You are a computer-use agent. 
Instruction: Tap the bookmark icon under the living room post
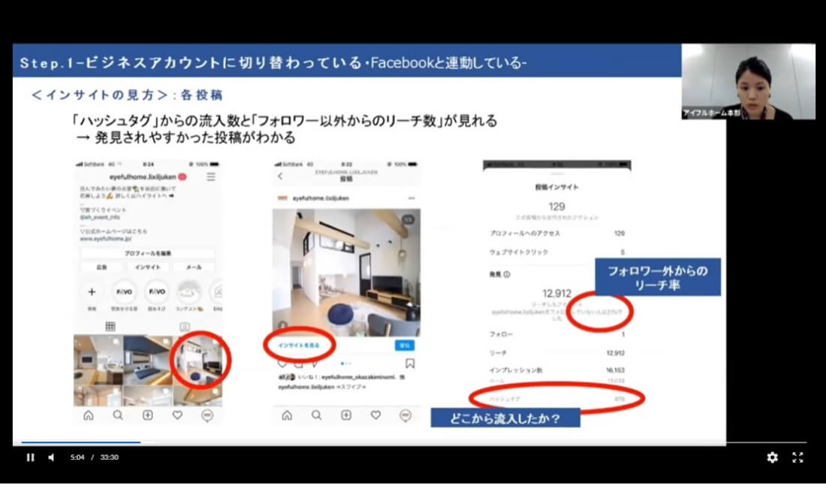click(x=408, y=362)
